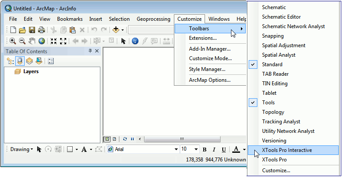The width and height of the screenshot is (343, 177).
Task: Click the horizontal map scrollbar thumb
Action: tap(182, 139)
